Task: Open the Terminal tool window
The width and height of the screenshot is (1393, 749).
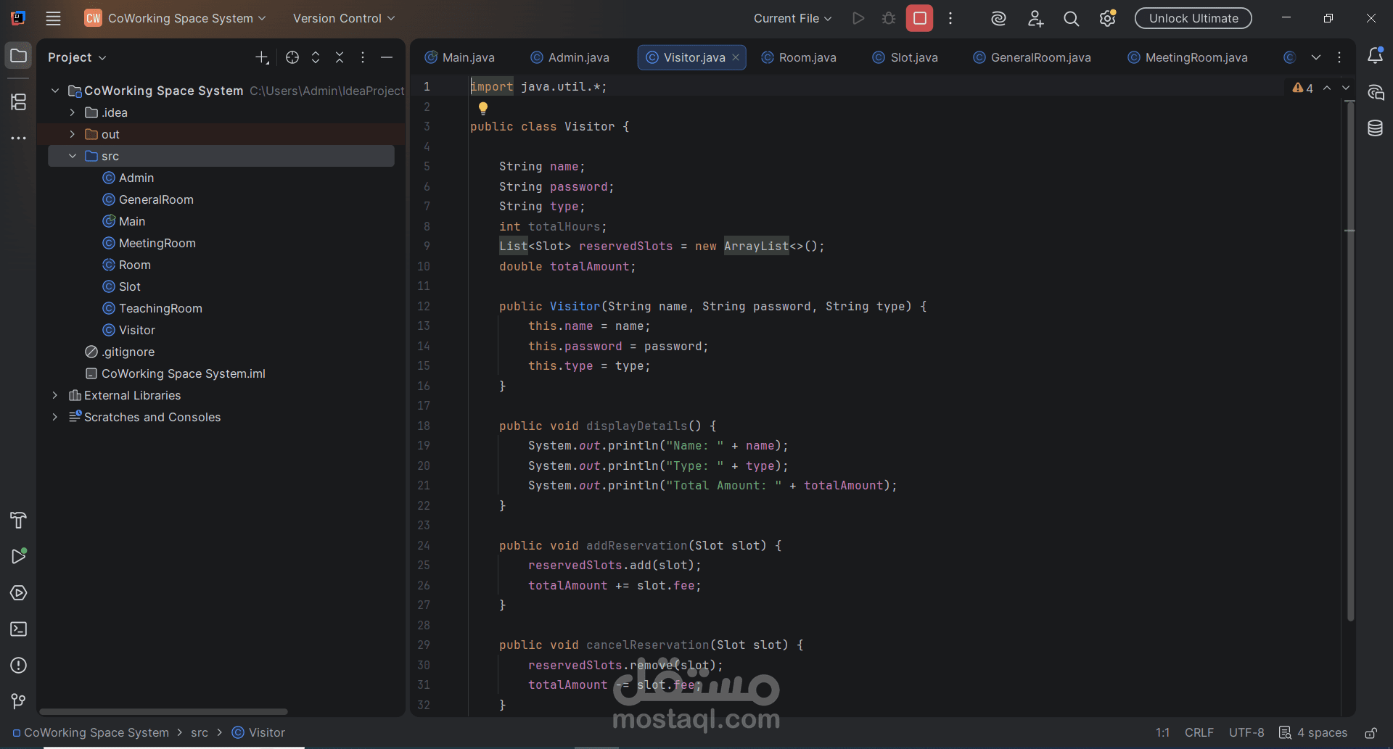Action: pos(18,629)
